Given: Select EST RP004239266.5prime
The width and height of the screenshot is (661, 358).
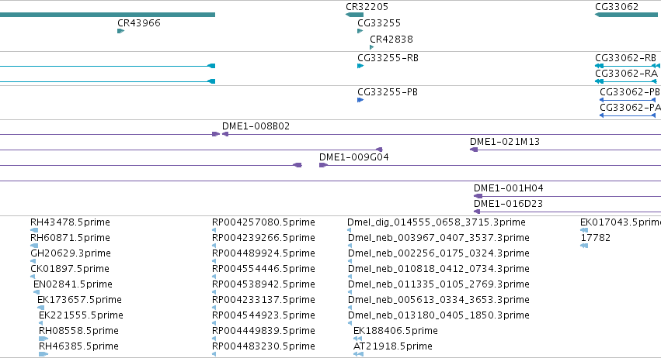Looking at the screenshot, I should coord(263,238).
